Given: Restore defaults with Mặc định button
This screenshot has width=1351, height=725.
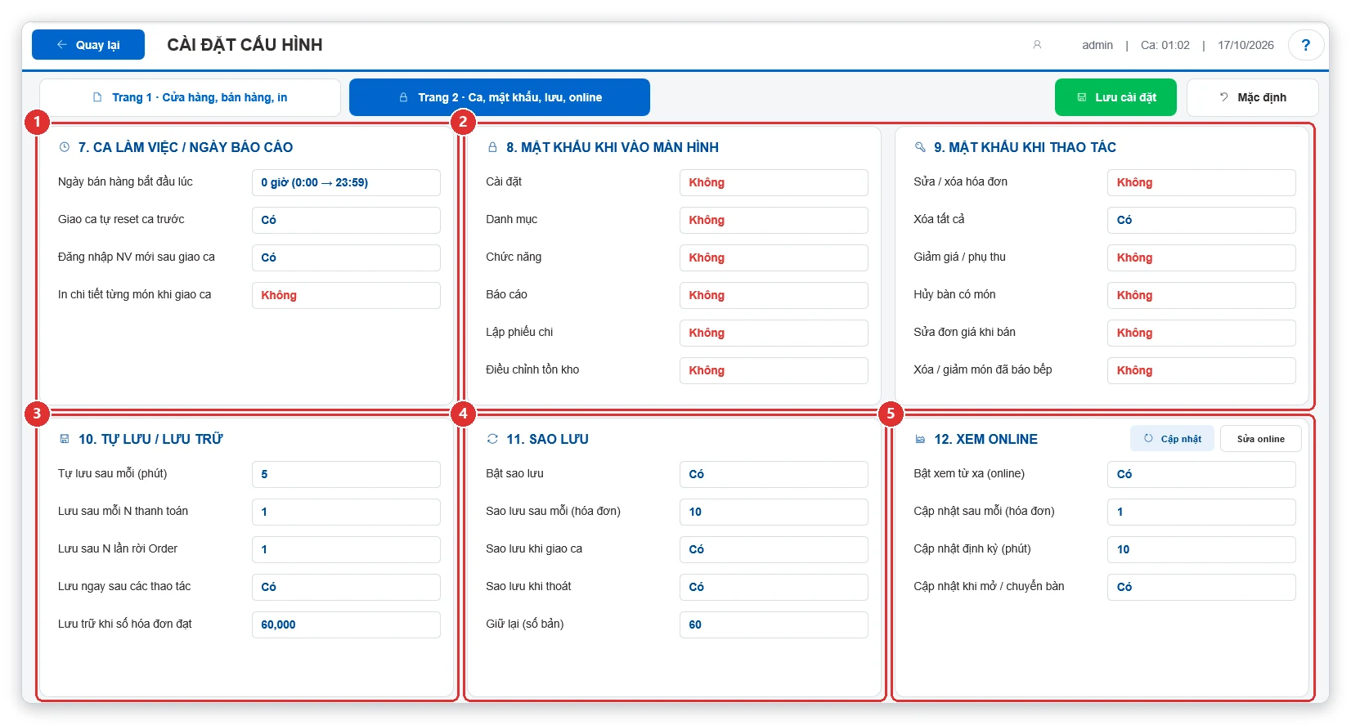Looking at the screenshot, I should click(x=1252, y=97).
